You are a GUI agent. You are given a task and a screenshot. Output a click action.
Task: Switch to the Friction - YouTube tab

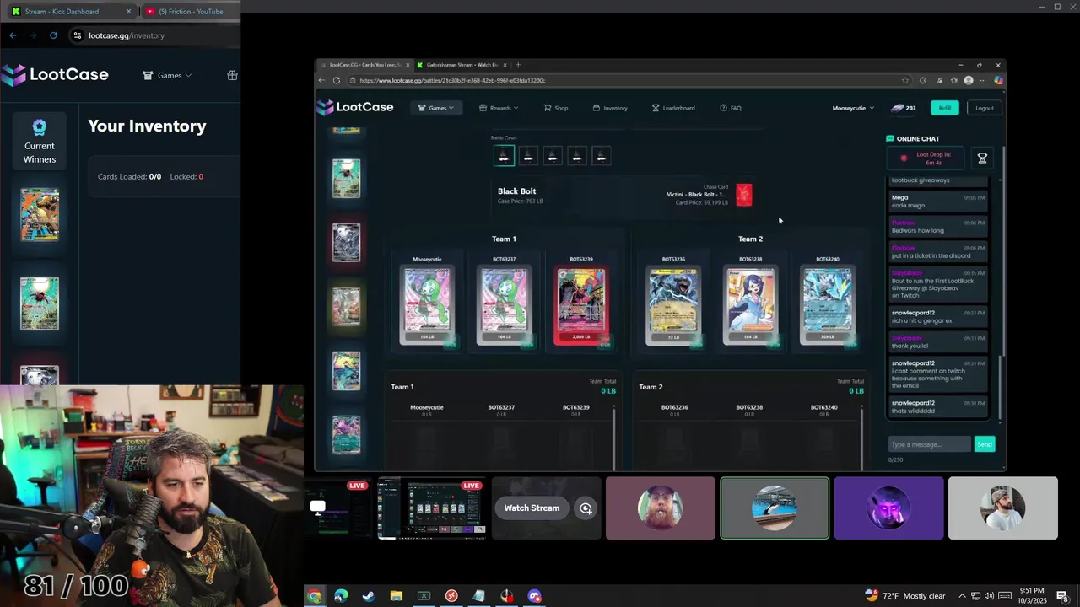click(x=190, y=11)
